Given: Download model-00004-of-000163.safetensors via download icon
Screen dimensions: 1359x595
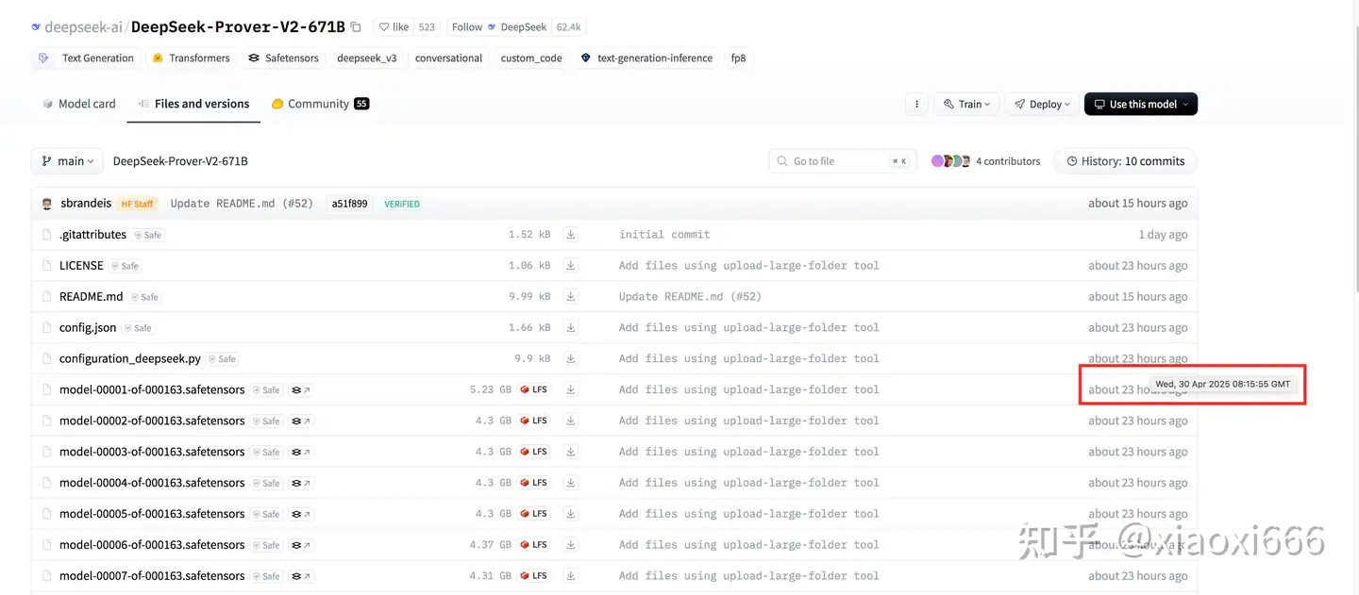Looking at the screenshot, I should [x=571, y=483].
